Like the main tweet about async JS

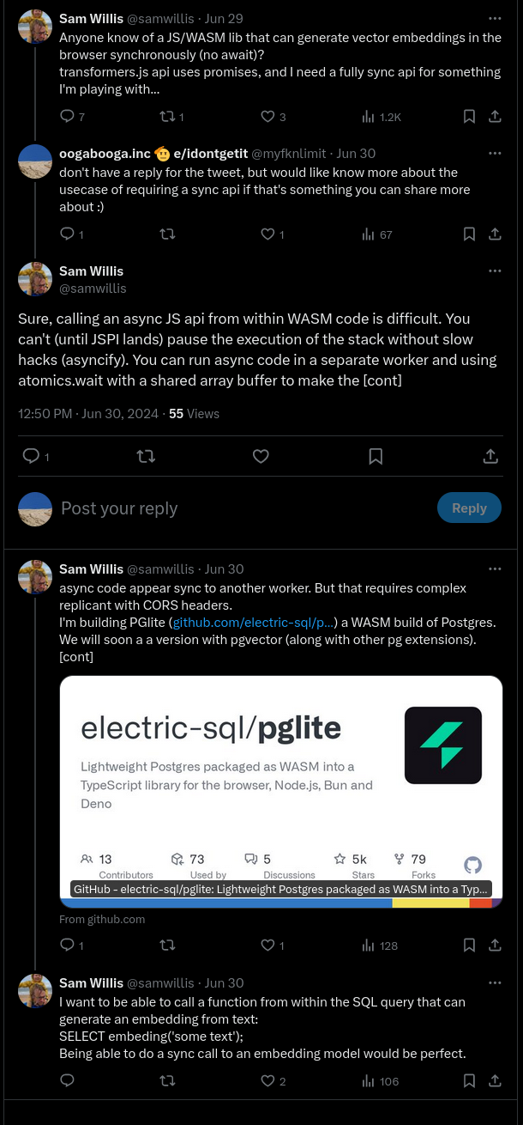[x=261, y=457]
